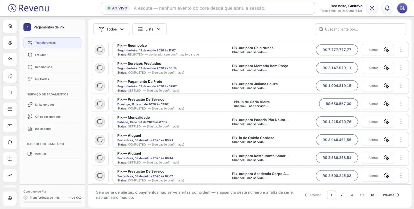This screenshot has width=414, height=209.
Task: Open settings gear in left rail
Action: tap(10, 198)
